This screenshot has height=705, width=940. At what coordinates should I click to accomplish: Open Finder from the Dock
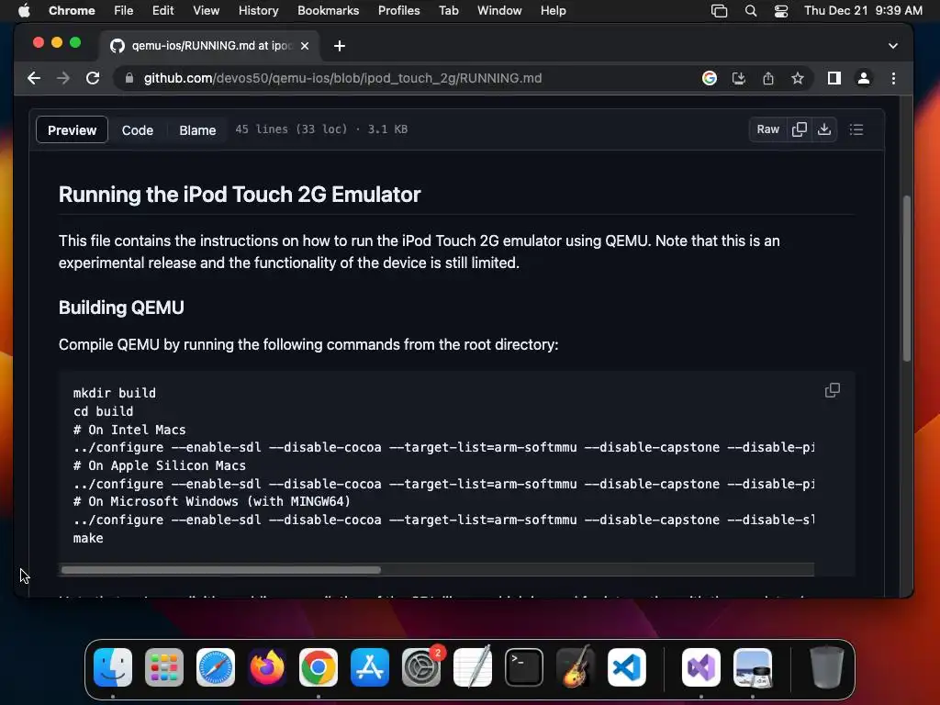113,667
